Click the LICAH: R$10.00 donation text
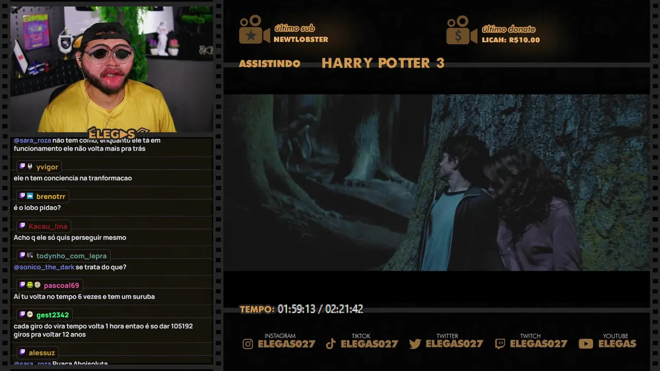The width and height of the screenshot is (660, 371). tap(510, 40)
